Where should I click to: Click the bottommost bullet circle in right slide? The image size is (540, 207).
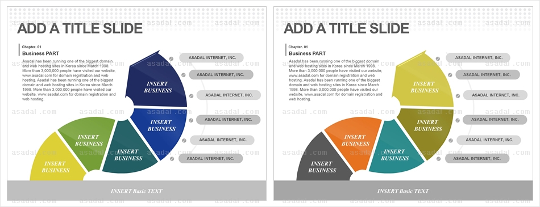coord(438,159)
